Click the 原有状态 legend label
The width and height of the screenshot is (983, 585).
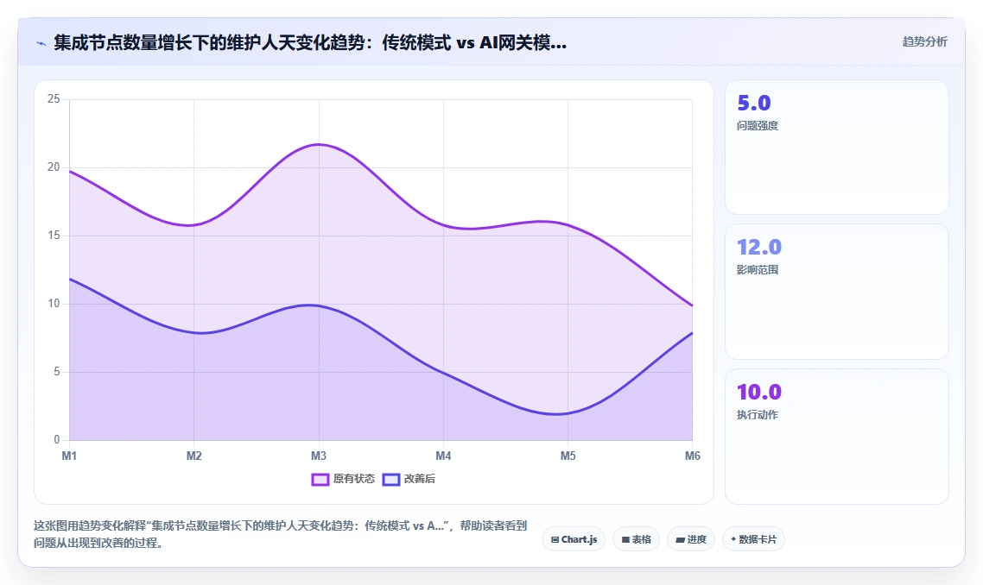tap(353, 479)
